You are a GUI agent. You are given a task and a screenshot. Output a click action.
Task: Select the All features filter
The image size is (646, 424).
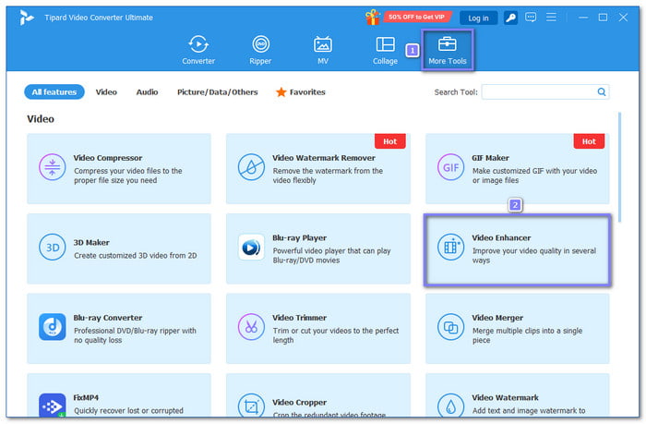[54, 92]
